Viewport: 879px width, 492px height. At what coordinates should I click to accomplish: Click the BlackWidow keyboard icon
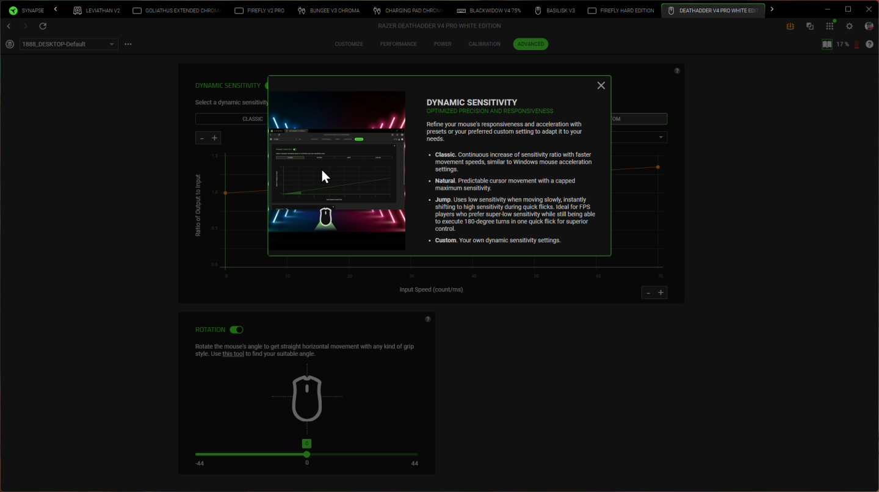pos(461,10)
